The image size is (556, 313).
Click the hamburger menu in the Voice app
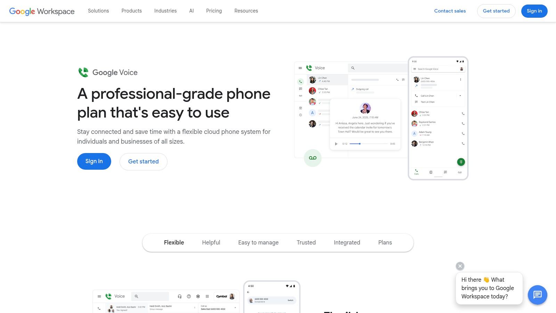tap(300, 68)
